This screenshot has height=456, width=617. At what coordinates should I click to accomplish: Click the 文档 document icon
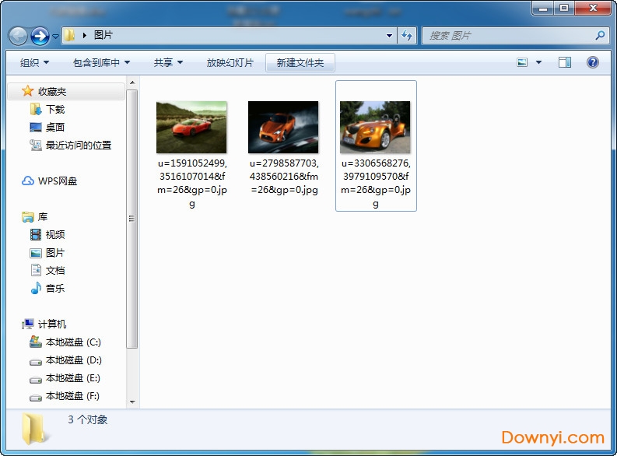point(36,270)
